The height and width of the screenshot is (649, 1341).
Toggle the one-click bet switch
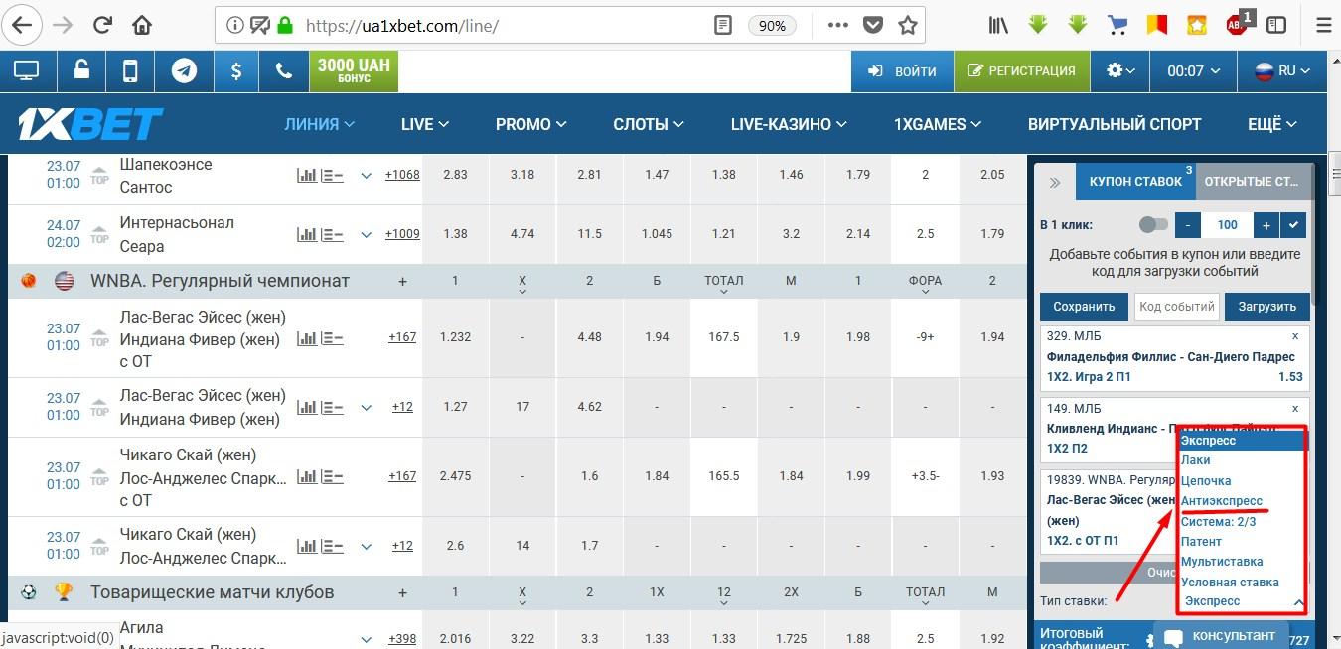click(x=1153, y=225)
